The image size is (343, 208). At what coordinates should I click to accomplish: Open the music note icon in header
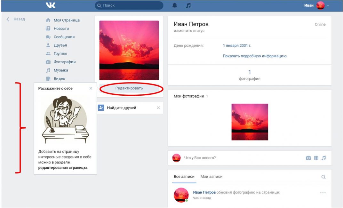(x=188, y=5)
